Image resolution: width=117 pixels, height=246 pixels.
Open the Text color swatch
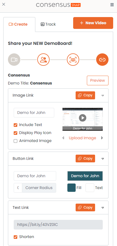(90, 188)
